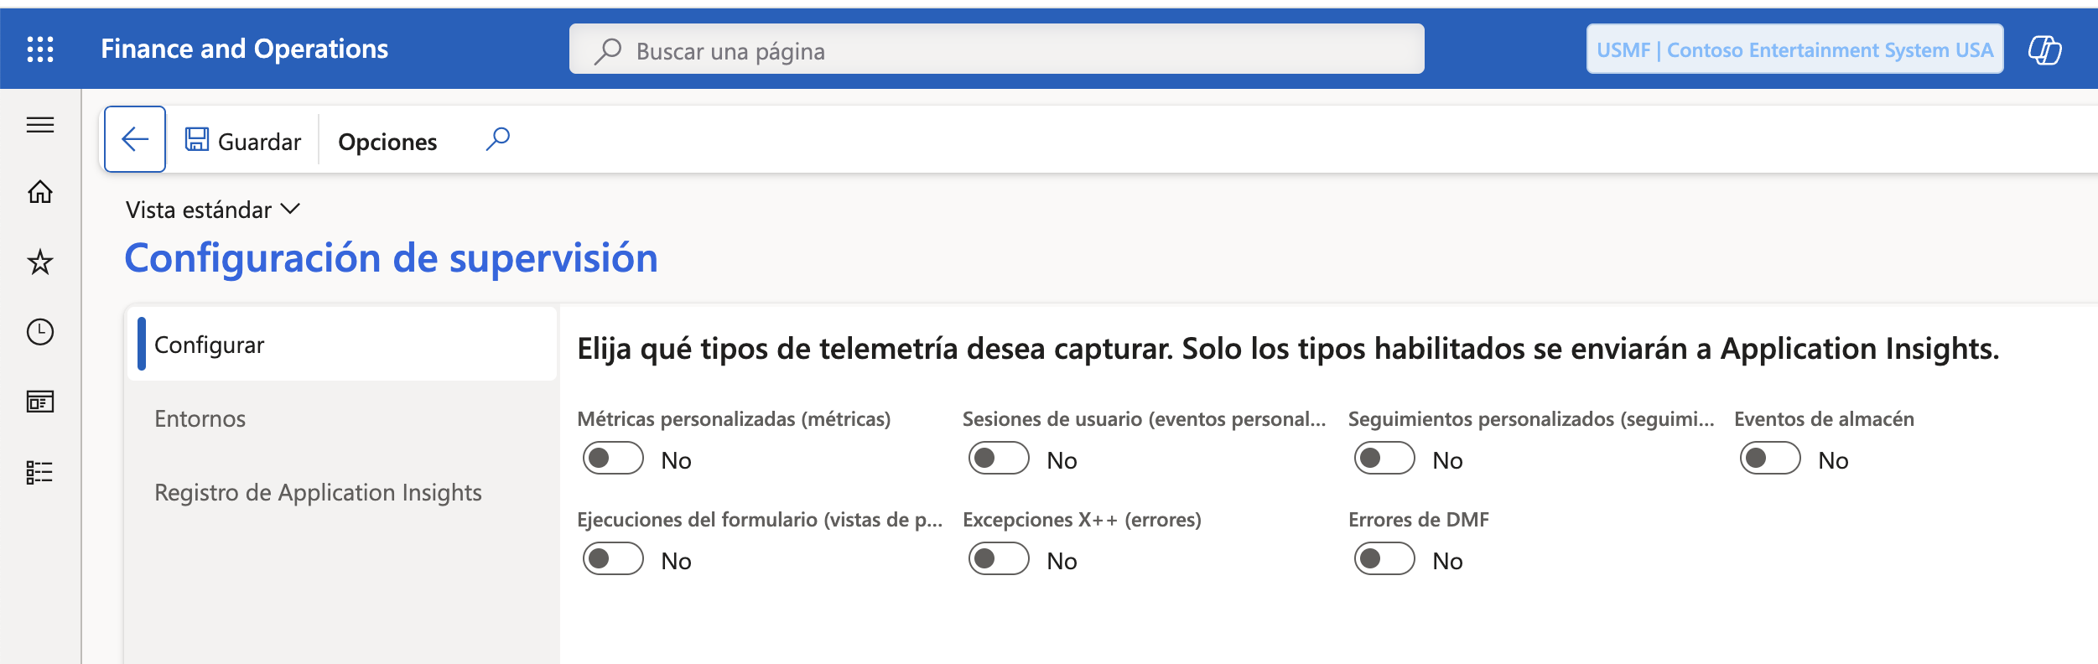Expand the Vista estándar view dropdown

[212, 210]
